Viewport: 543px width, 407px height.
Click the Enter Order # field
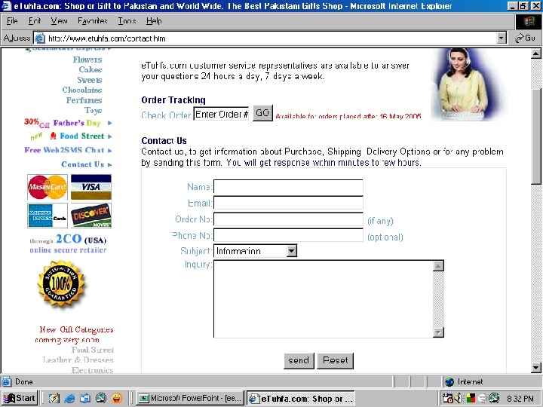(x=221, y=114)
